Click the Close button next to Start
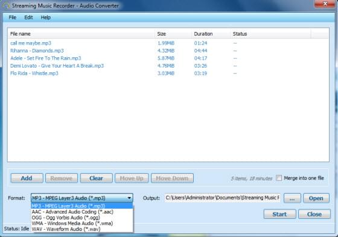Screen dimensions: 338x237 coord(314,214)
